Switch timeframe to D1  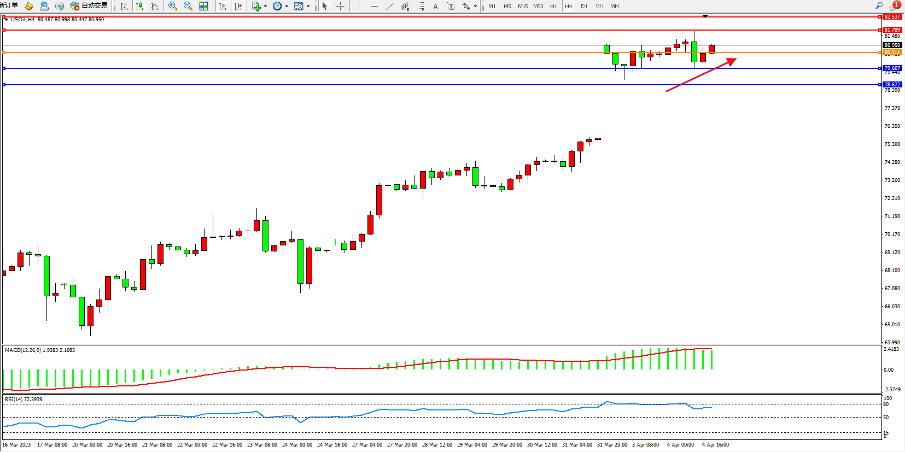(x=584, y=6)
